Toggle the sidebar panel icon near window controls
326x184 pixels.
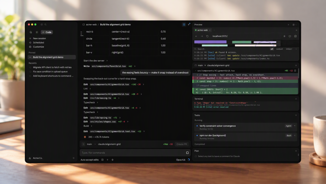point(42,25)
